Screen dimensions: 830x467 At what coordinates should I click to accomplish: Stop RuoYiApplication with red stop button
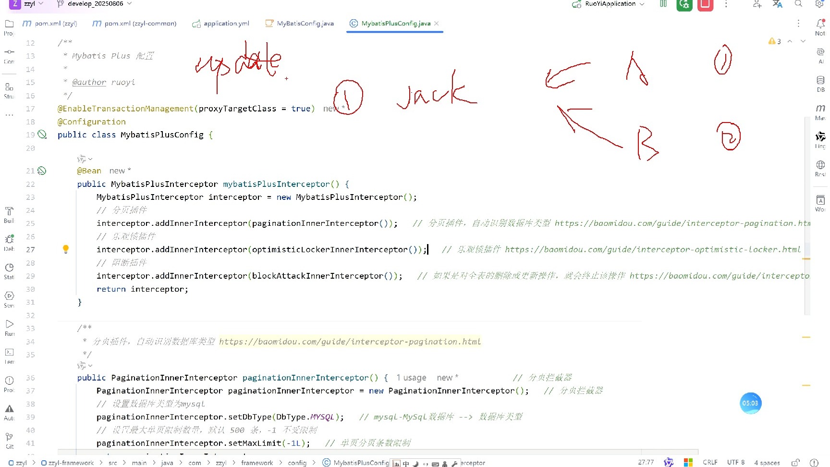705,4
